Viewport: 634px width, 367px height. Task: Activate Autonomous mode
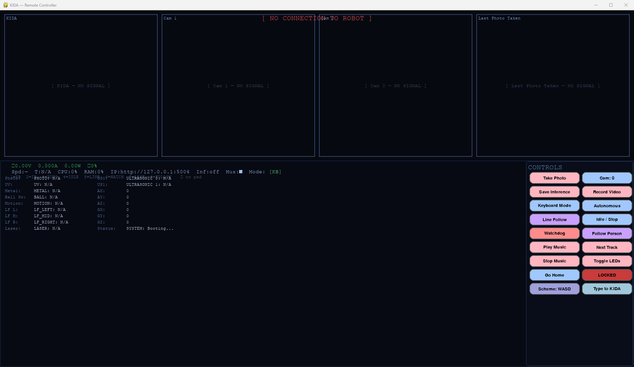(x=607, y=206)
